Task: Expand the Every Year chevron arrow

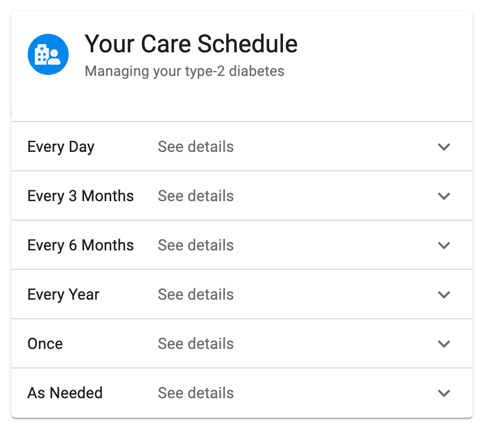Action: coord(444,295)
